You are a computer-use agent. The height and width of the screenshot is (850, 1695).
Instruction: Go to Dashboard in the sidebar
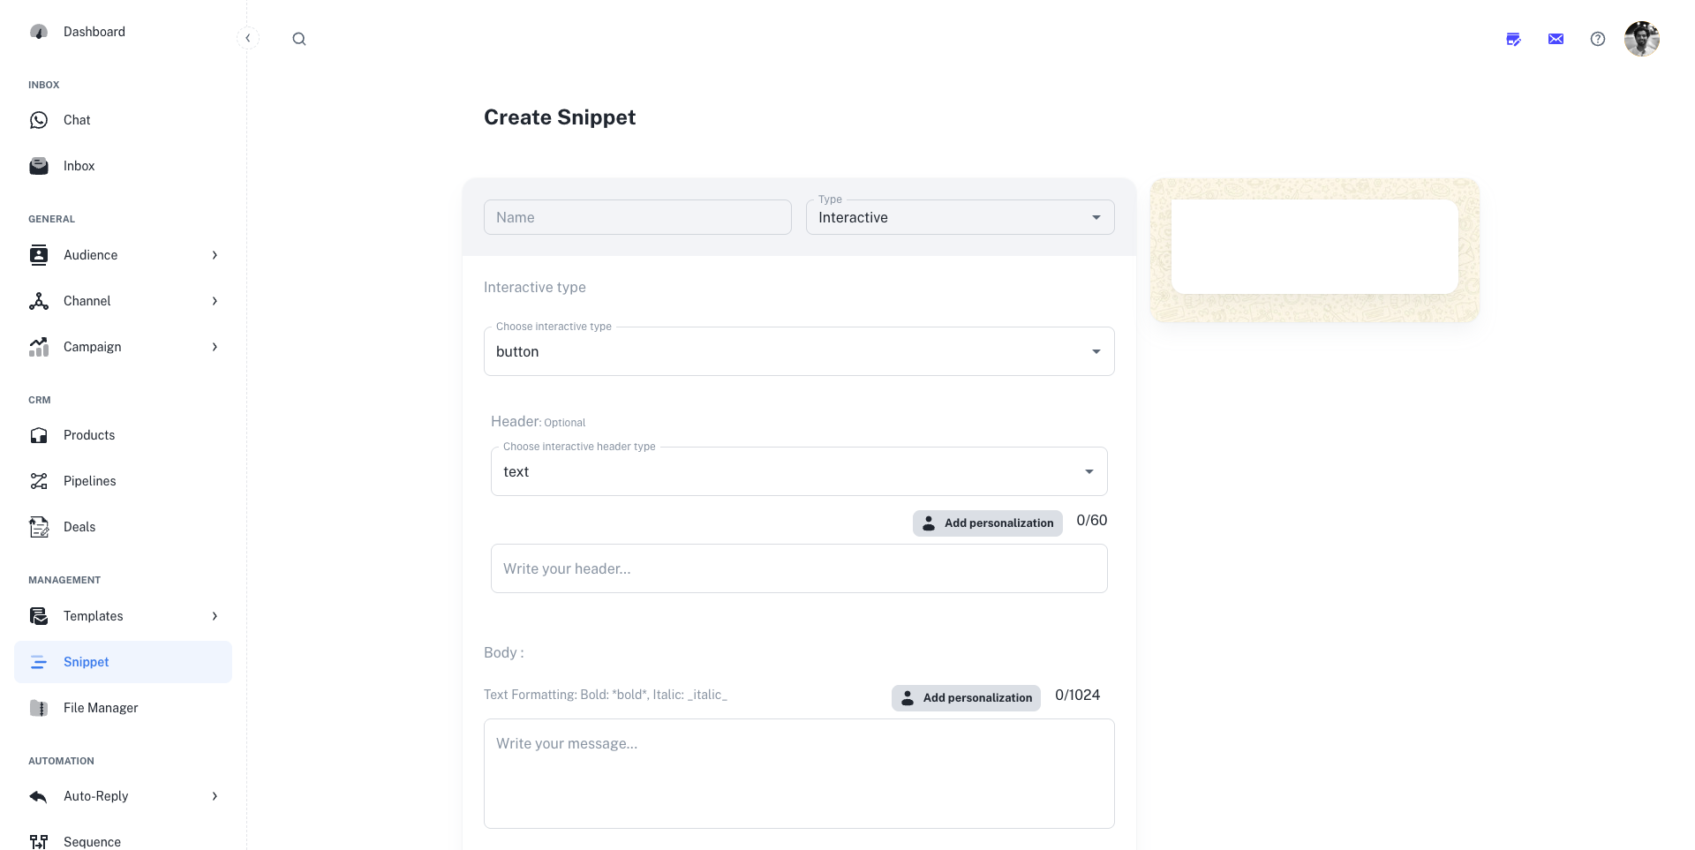tap(94, 32)
